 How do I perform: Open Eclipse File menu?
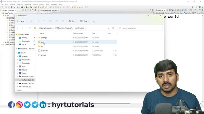(x=2, y=4)
